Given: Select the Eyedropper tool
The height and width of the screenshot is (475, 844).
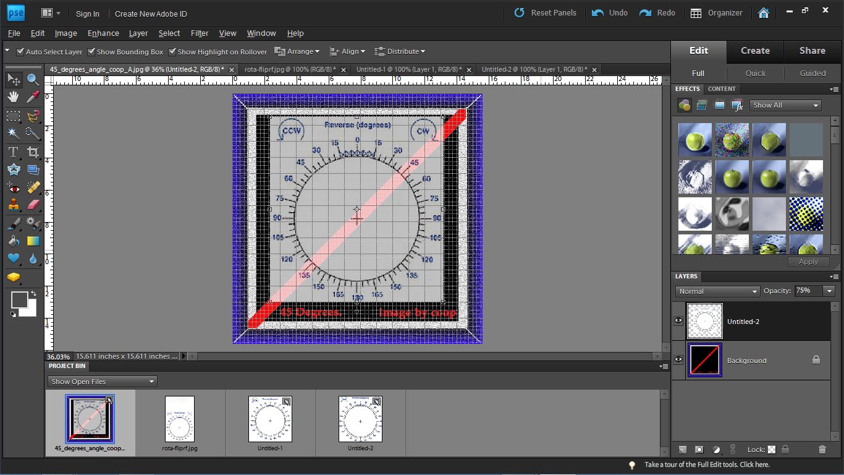Looking at the screenshot, I should click(33, 97).
